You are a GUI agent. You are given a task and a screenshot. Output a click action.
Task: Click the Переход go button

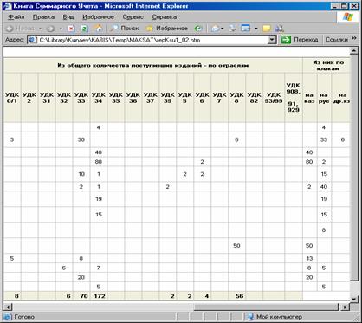[x=300, y=40]
